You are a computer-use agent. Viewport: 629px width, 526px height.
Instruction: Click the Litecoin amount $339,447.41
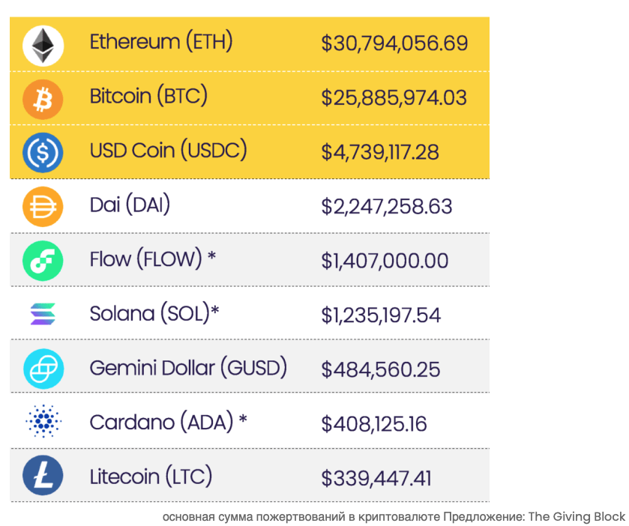pos(376,478)
